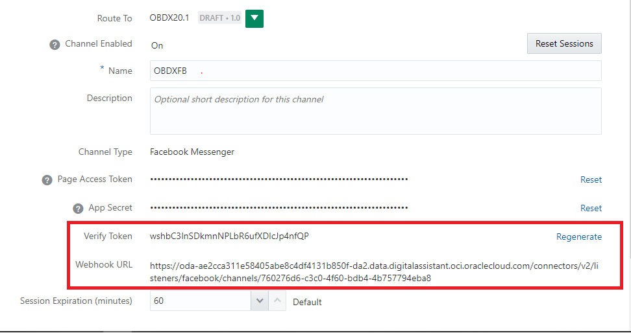This screenshot has height=333, width=631.
Task: Click the Channel Enabled help icon
Action: 55,45
